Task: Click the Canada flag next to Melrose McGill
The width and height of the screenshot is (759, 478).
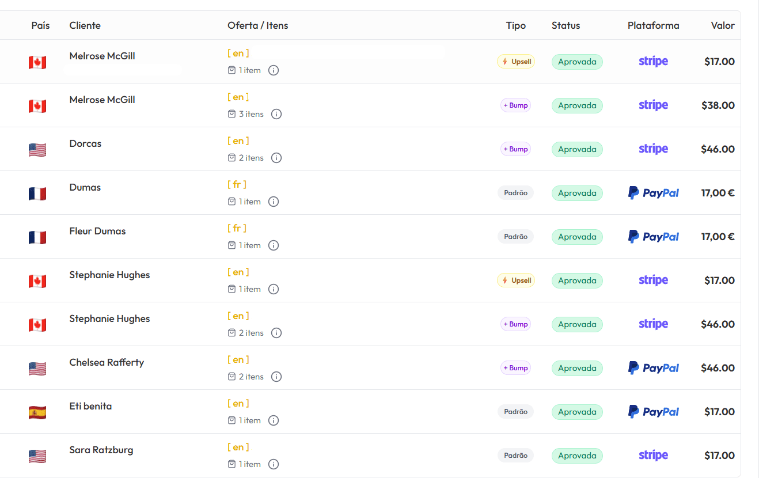Action: pyautogui.click(x=37, y=62)
